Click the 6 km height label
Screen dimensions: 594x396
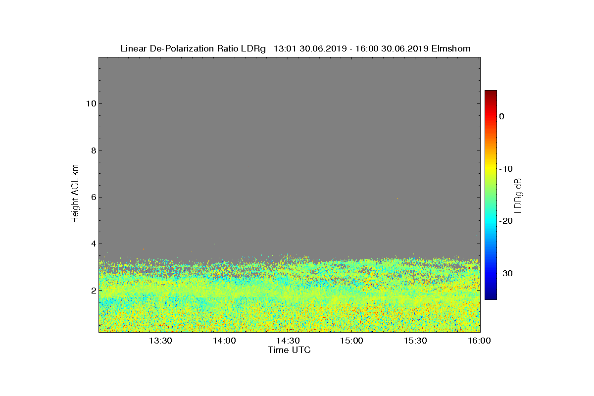pos(93,197)
